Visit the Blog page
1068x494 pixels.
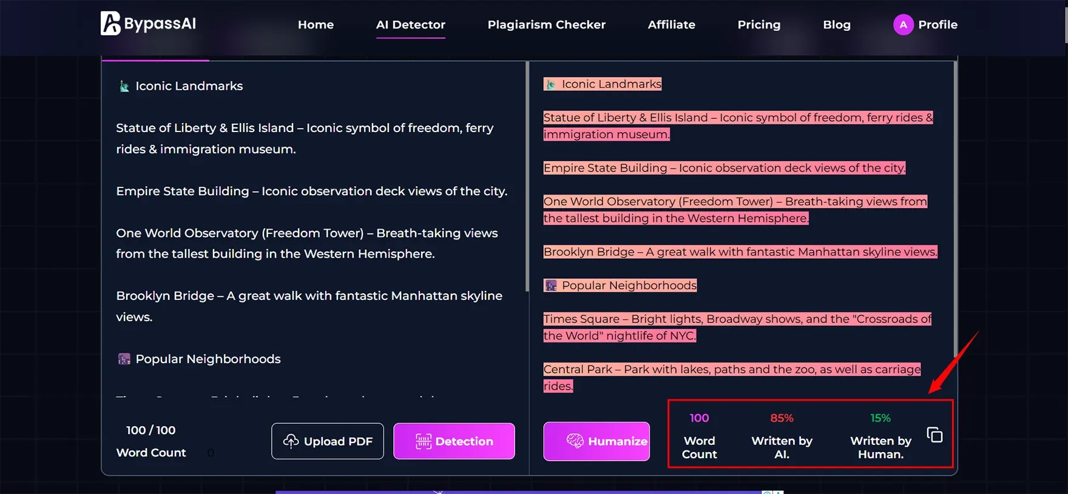click(x=836, y=25)
